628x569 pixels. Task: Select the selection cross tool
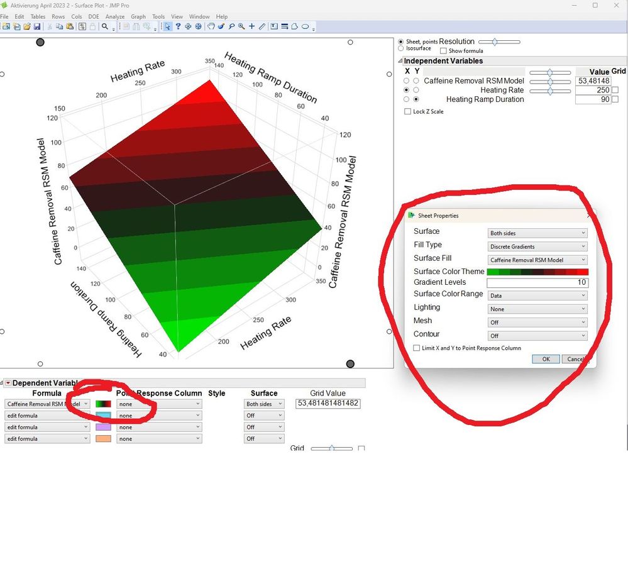pos(188,26)
